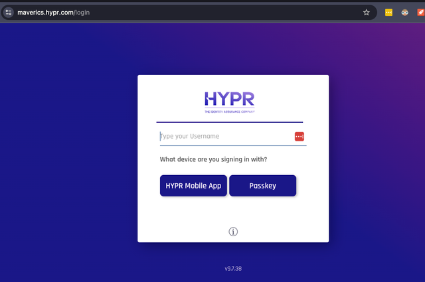Open the red rocket extension icon

click(x=420, y=13)
